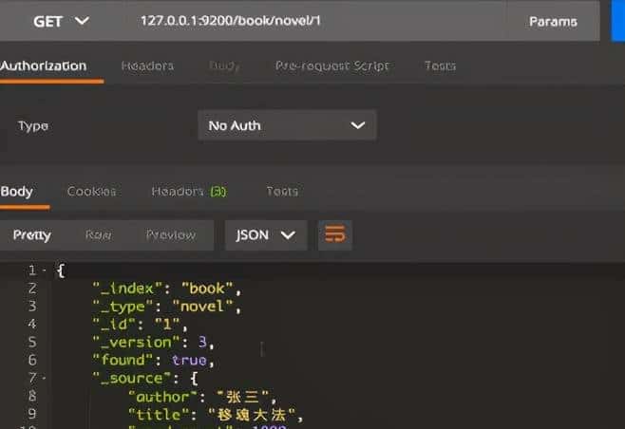Collapse the _source object at line 7
The width and height of the screenshot is (625, 429).
44,378
